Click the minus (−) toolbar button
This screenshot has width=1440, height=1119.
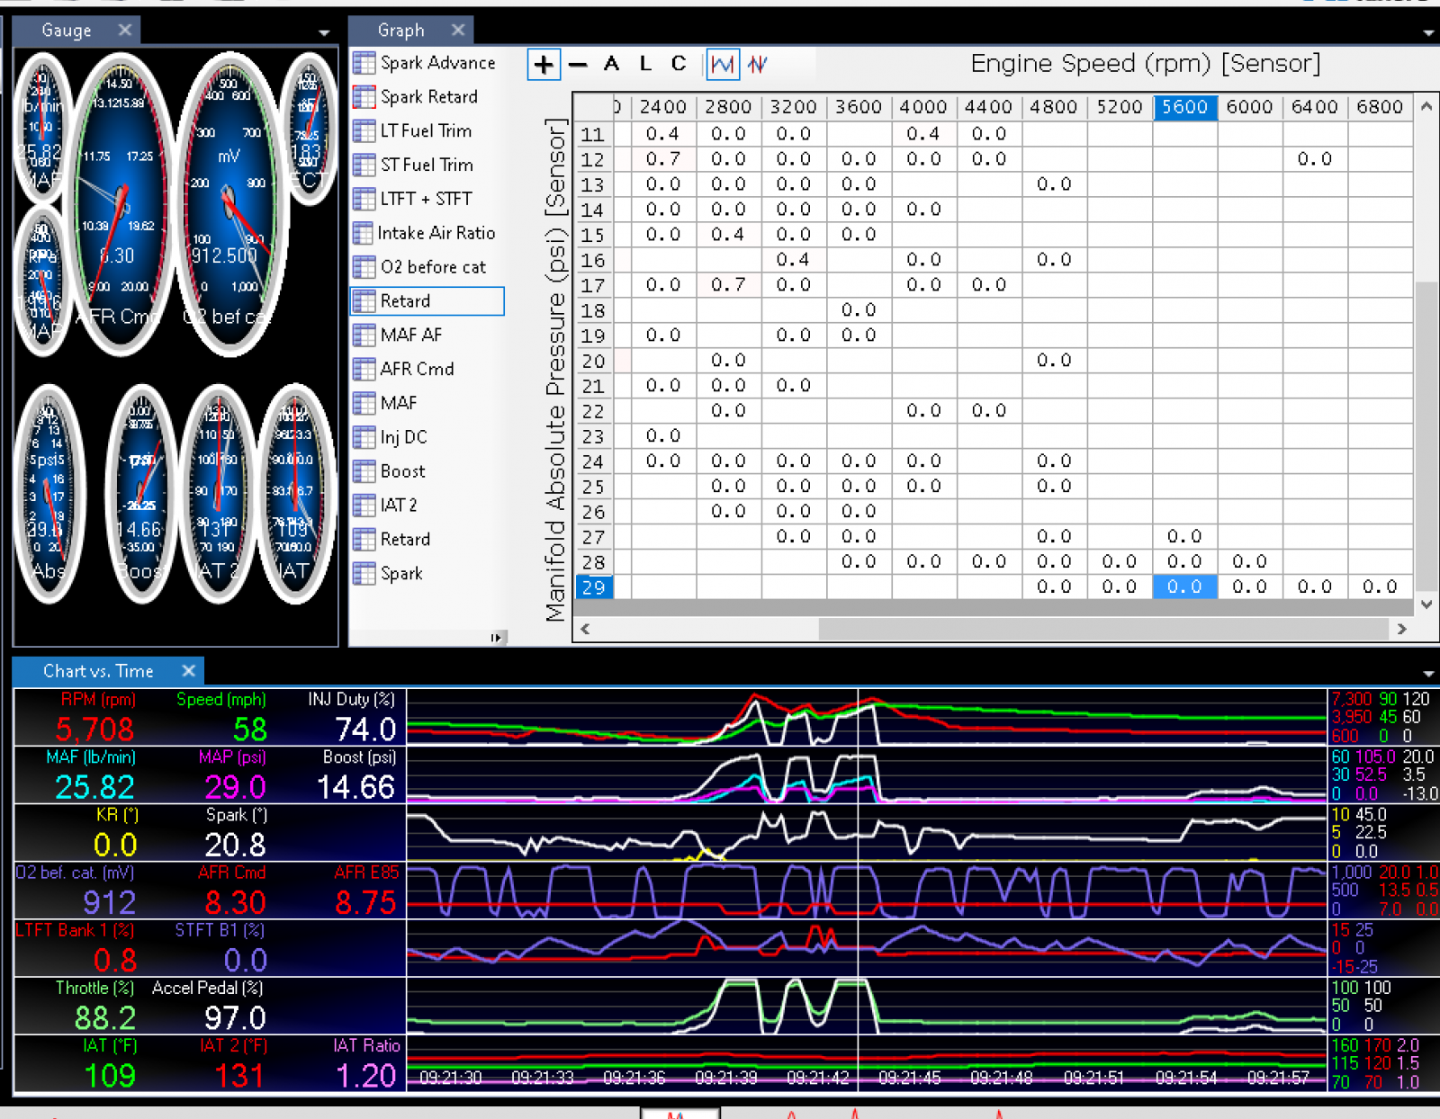click(578, 64)
